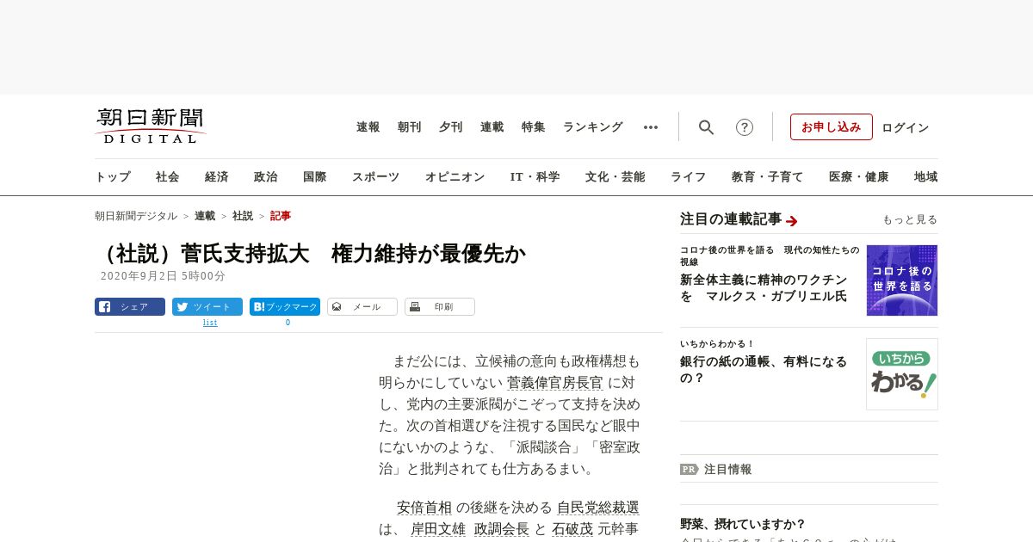Go to ライフ category tab
The height and width of the screenshot is (542, 1033).
[689, 177]
